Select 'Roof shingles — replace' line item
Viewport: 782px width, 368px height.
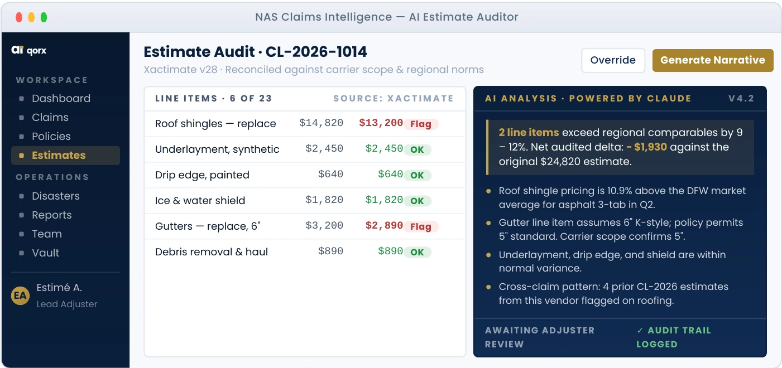[215, 124]
